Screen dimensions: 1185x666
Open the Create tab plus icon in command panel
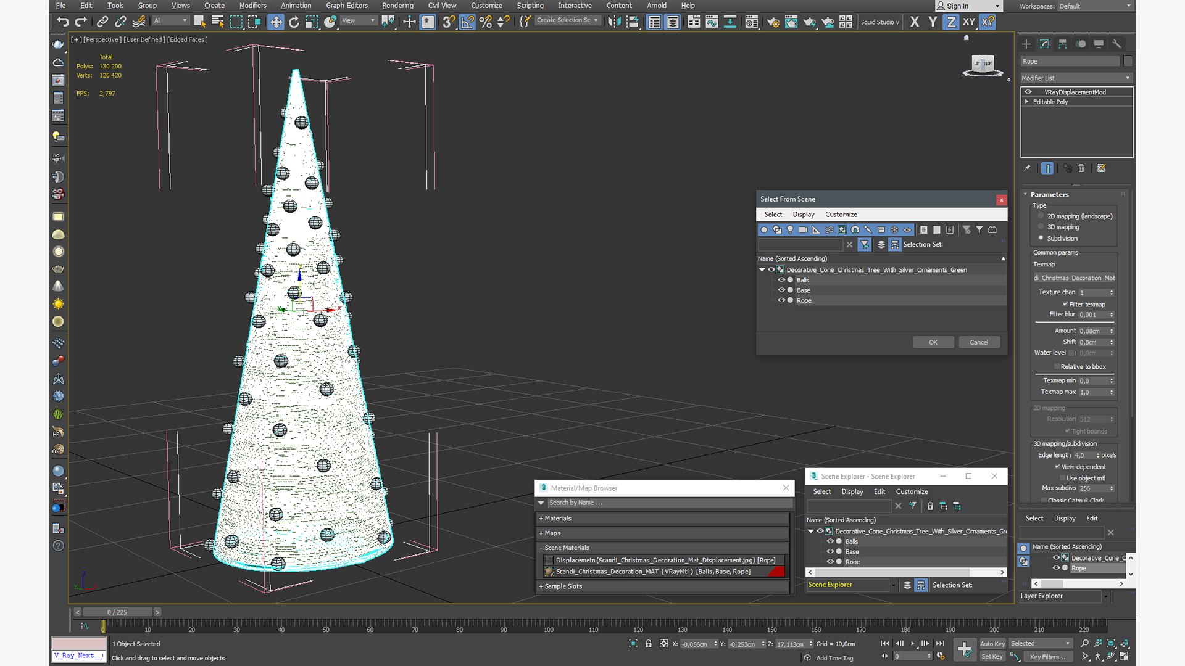(x=1026, y=44)
